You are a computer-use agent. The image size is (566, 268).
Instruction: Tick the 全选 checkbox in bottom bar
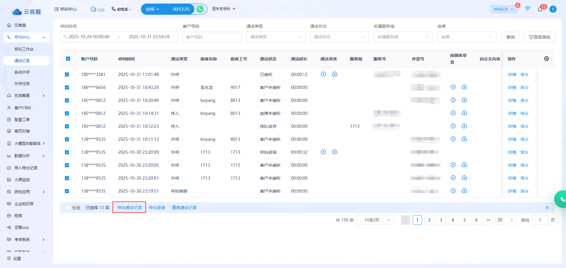[x=68, y=208]
